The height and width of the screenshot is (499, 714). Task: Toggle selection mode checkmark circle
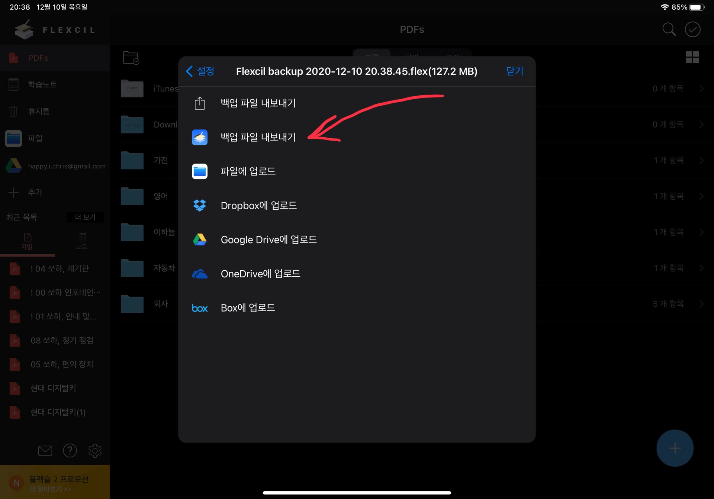point(692,29)
